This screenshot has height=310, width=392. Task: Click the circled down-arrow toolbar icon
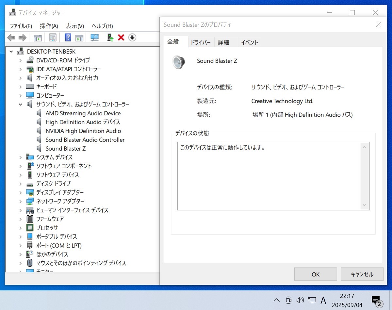coord(132,38)
